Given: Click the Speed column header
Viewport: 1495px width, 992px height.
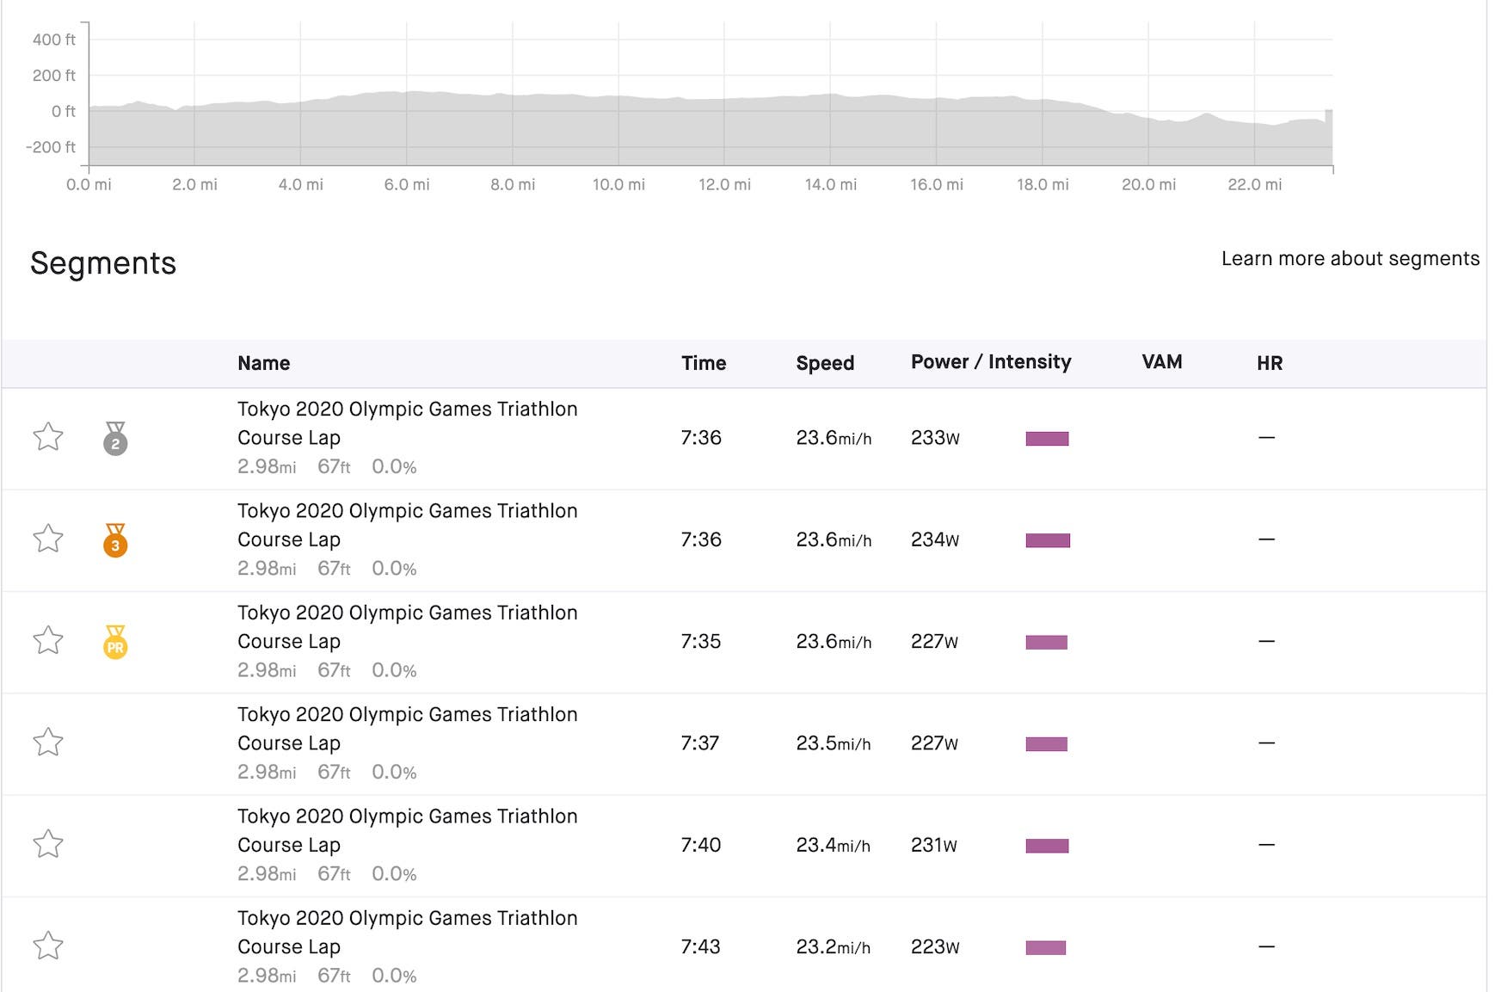Looking at the screenshot, I should click(824, 363).
